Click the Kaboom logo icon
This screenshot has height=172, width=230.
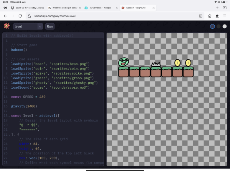pos(7,26)
